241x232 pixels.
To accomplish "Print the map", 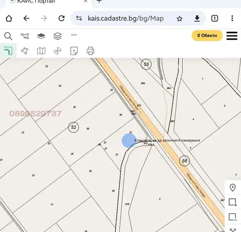I will point(90,51).
